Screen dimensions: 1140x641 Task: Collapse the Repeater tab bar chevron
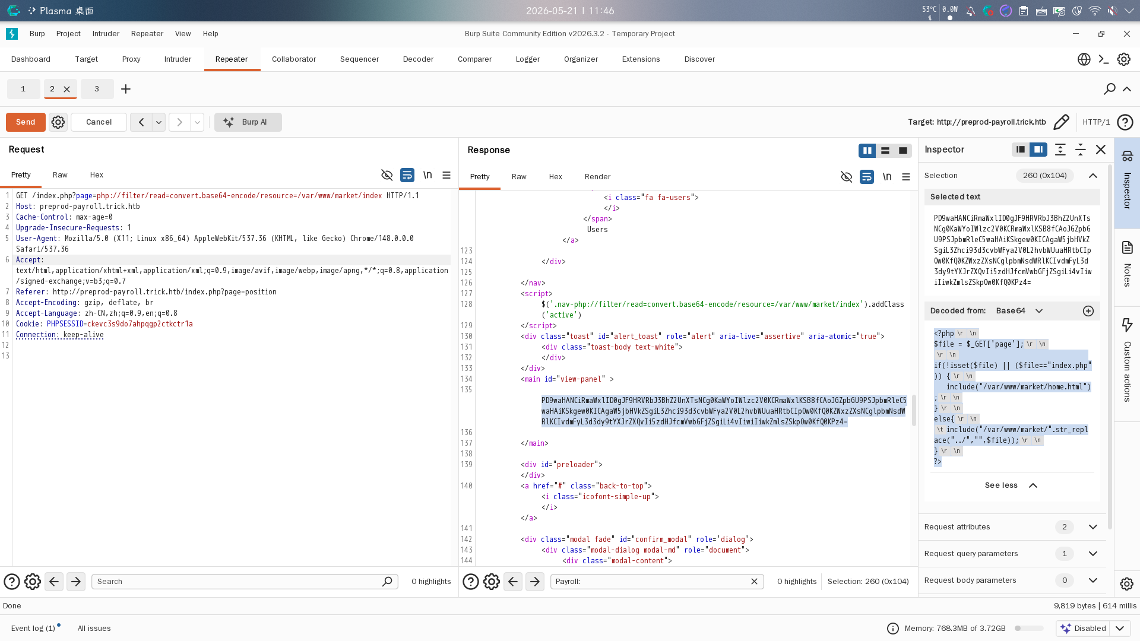(x=1127, y=89)
